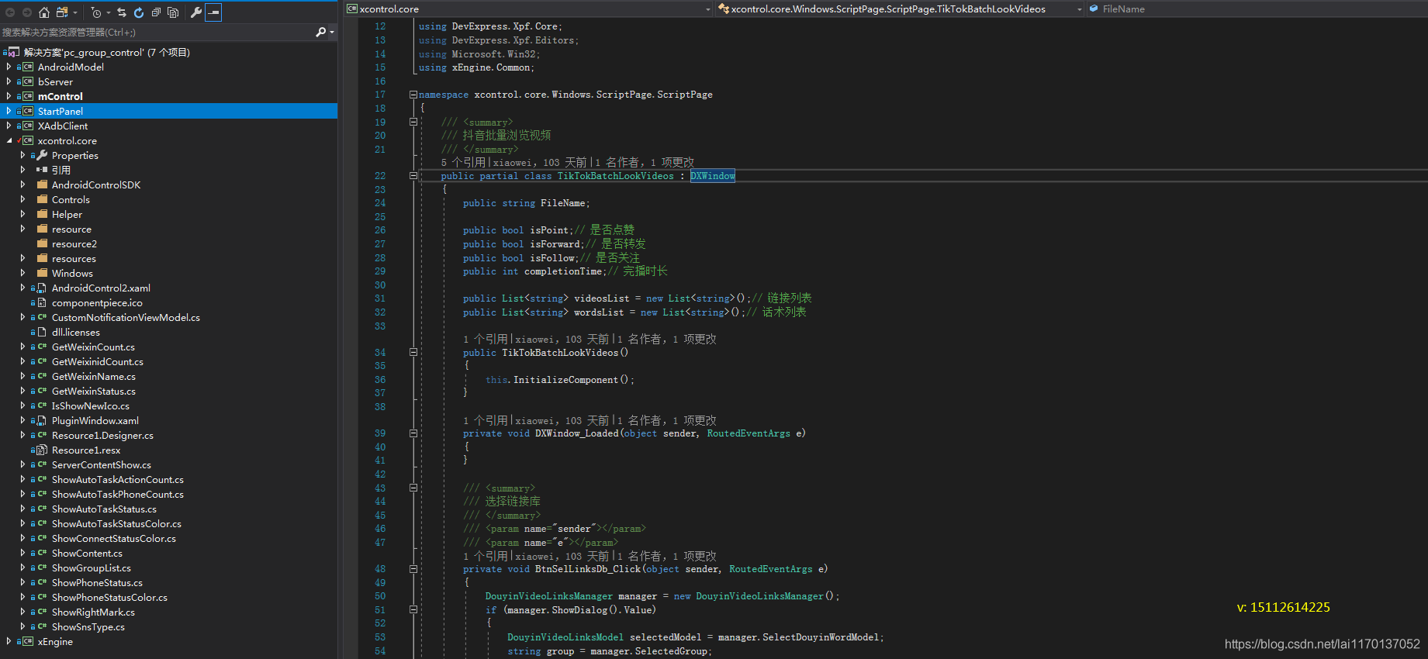The height and width of the screenshot is (659, 1428).
Task: Select the Helper folder
Action: point(67,214)
